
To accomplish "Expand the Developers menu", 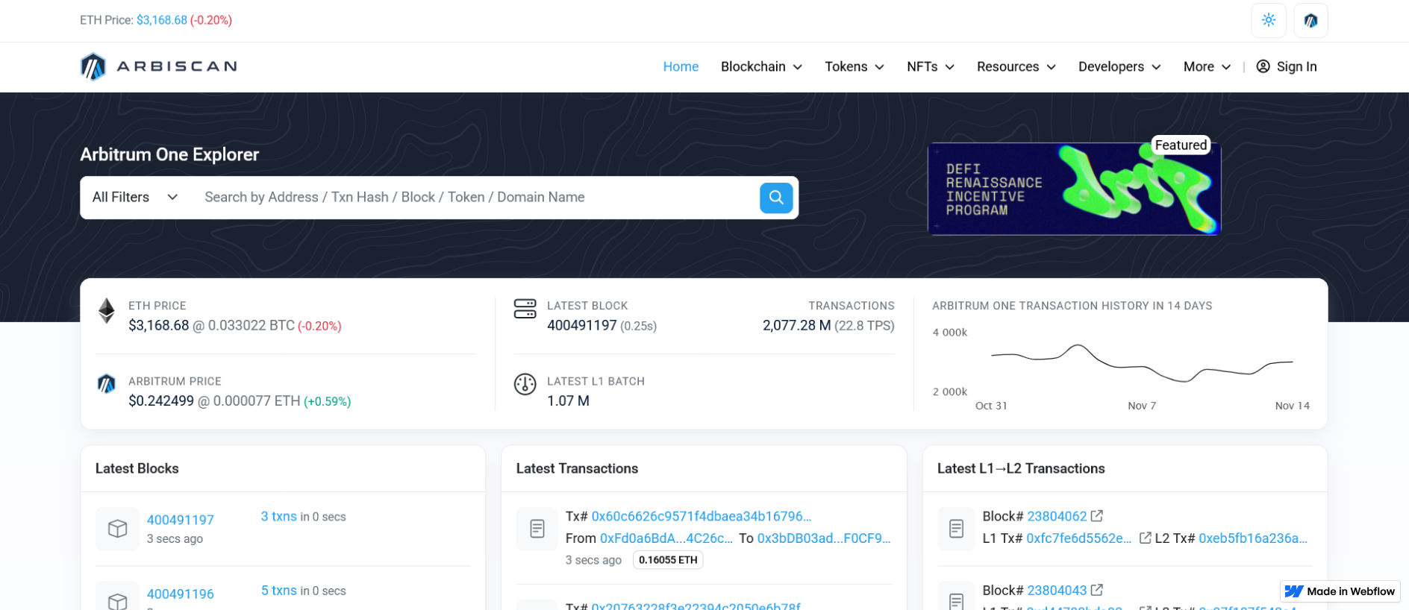I will [x=1119, y=66].
